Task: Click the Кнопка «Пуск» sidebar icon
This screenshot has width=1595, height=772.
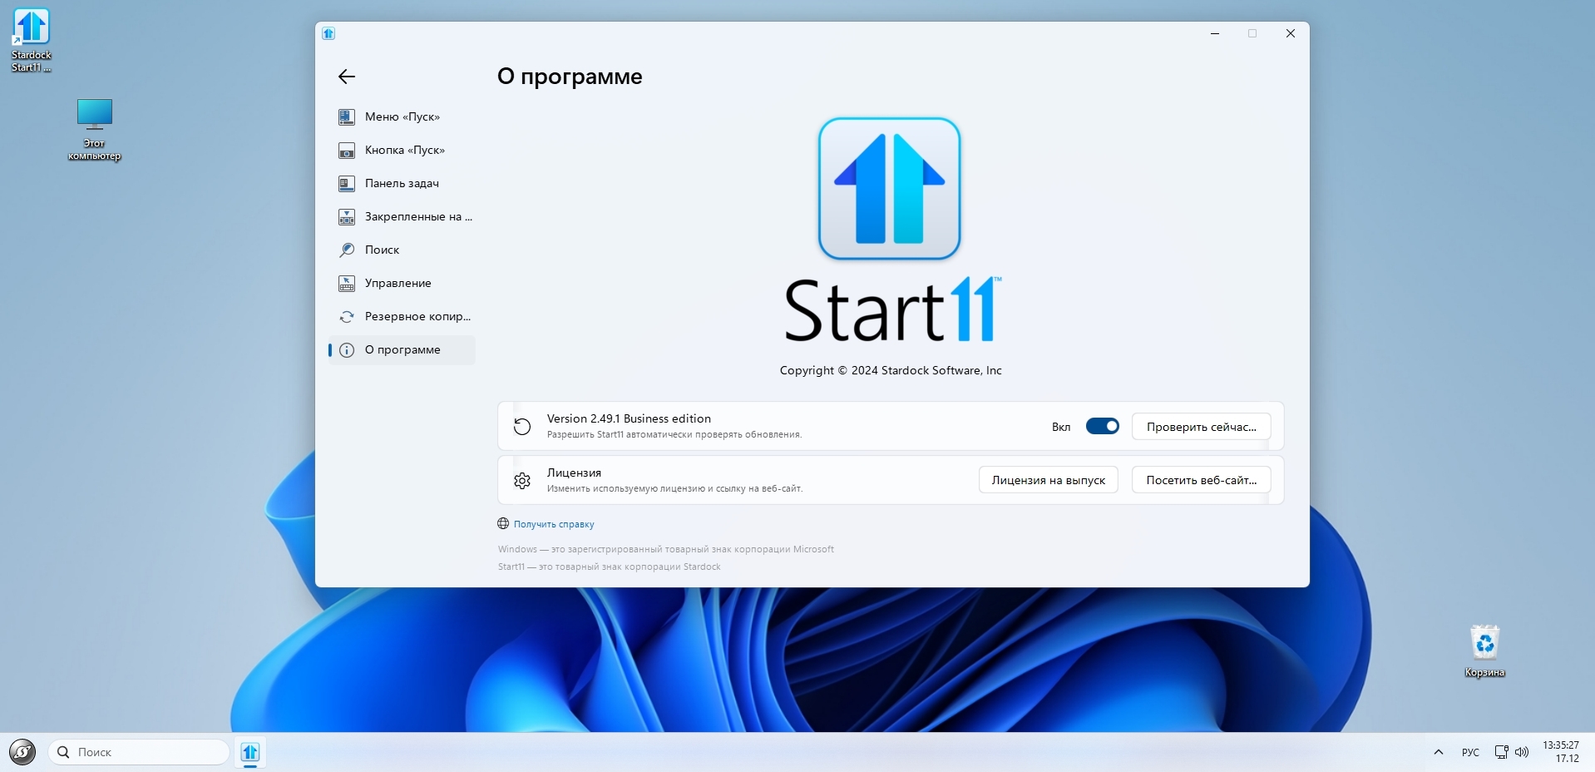Action: pos(347,151)
